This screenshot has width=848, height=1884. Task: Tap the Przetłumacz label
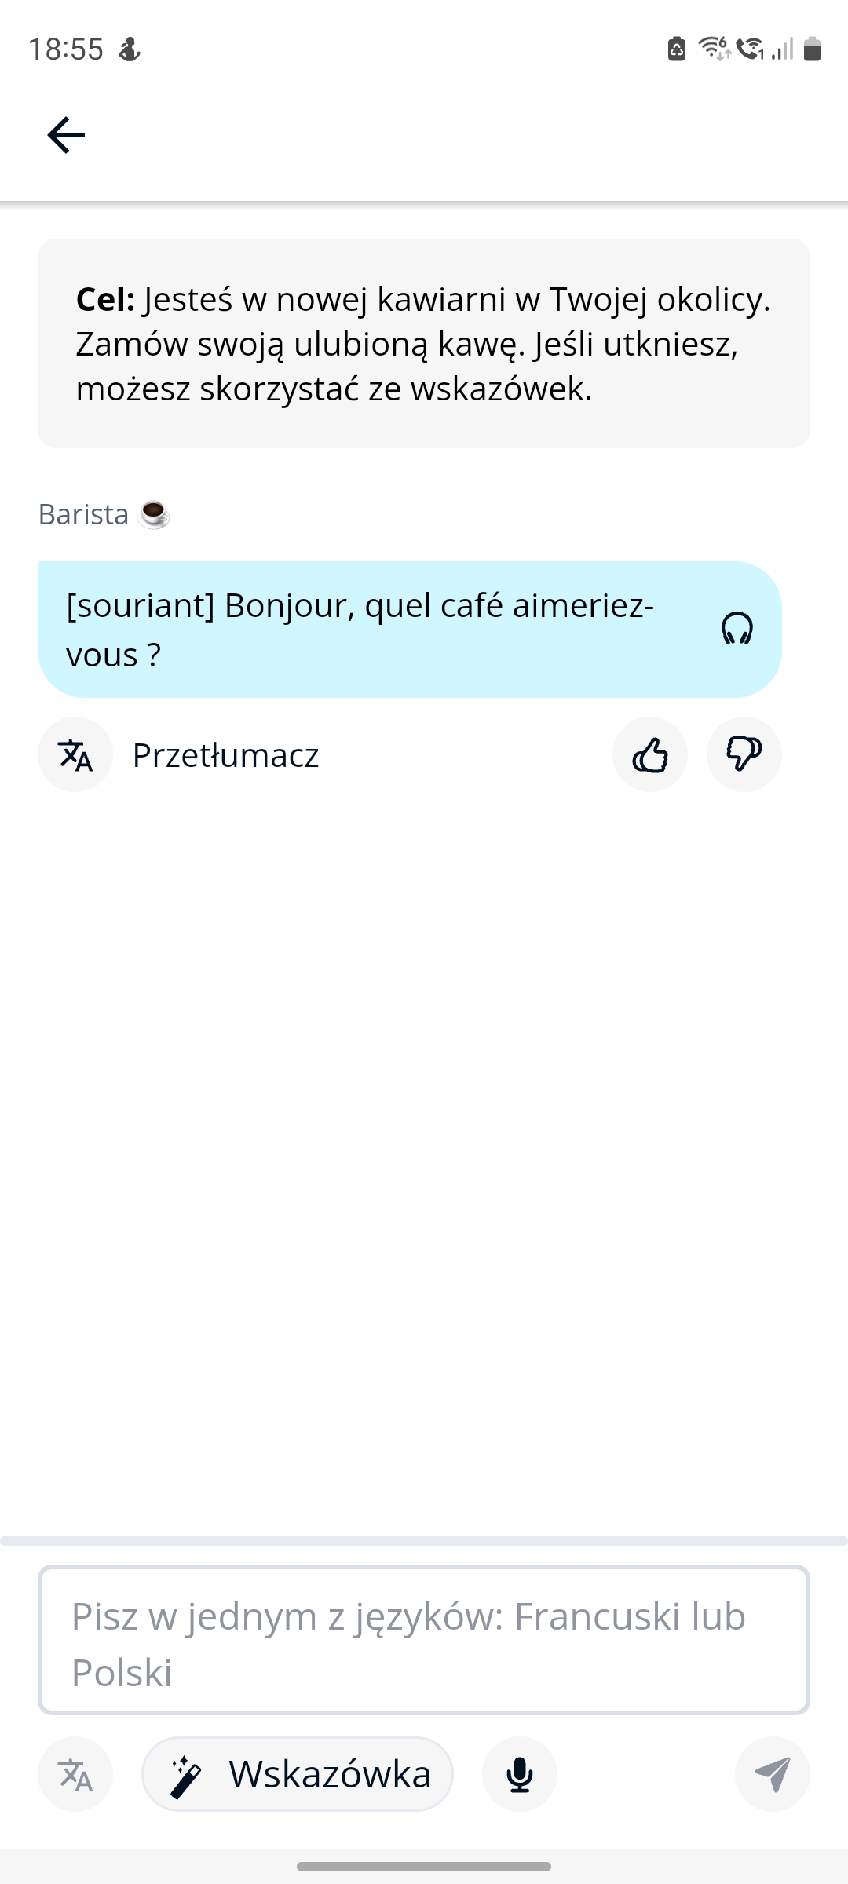(226, 755)
